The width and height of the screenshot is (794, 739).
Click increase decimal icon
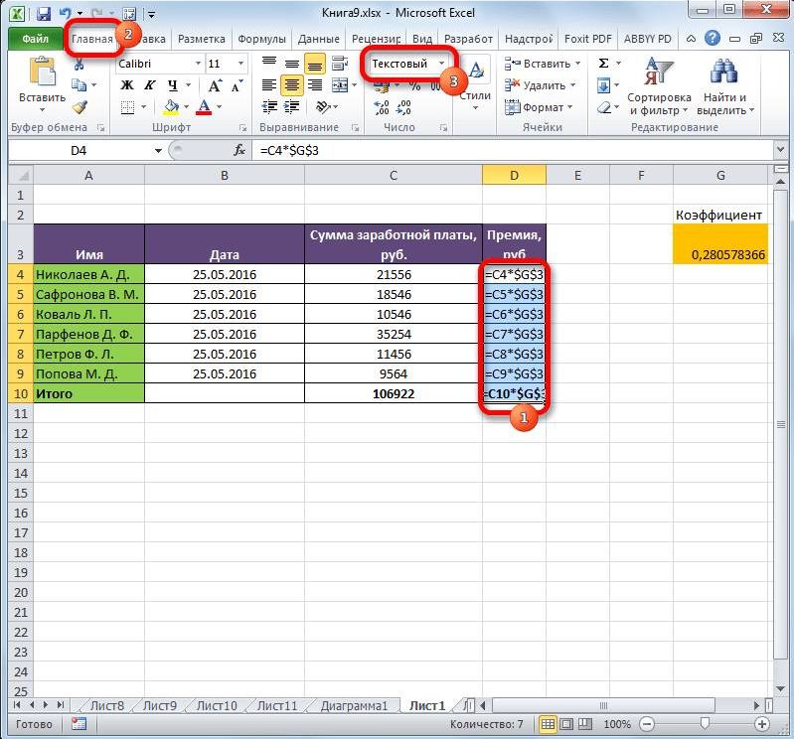coord(382,107)
